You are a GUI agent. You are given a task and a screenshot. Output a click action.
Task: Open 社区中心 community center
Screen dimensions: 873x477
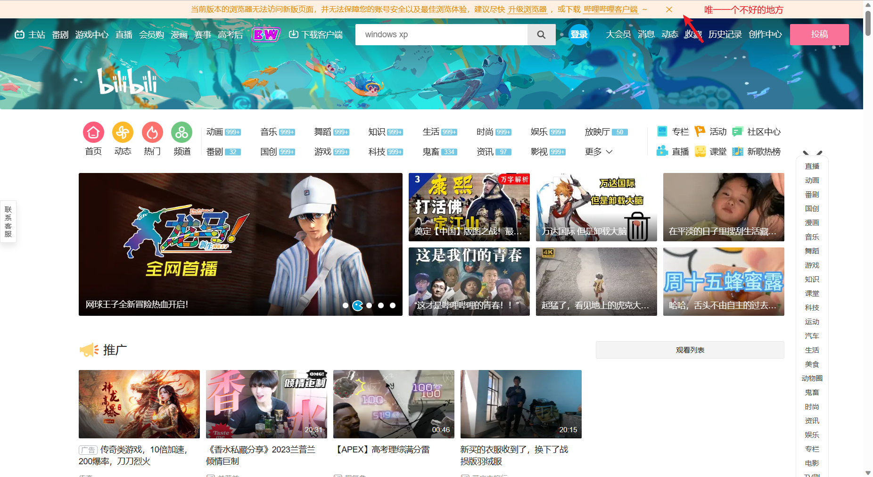pyautogui.click(x=756, y=132)
